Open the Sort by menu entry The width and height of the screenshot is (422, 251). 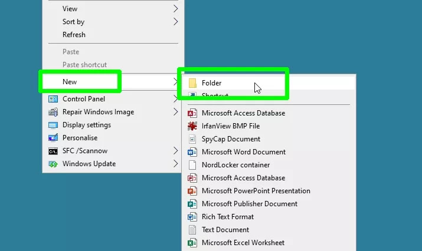(113, 21)
